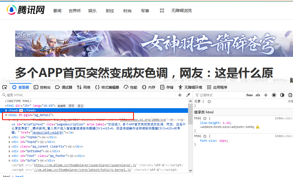Select the DOCTYPE html line
Viewport: 293px width, 177px height.
click(x=18, y=101)
